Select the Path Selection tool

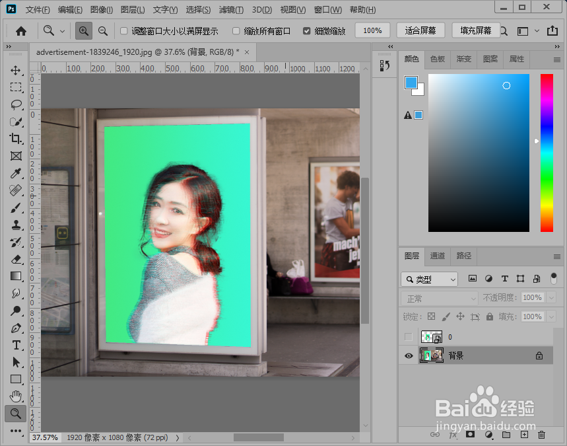[16, 362]
